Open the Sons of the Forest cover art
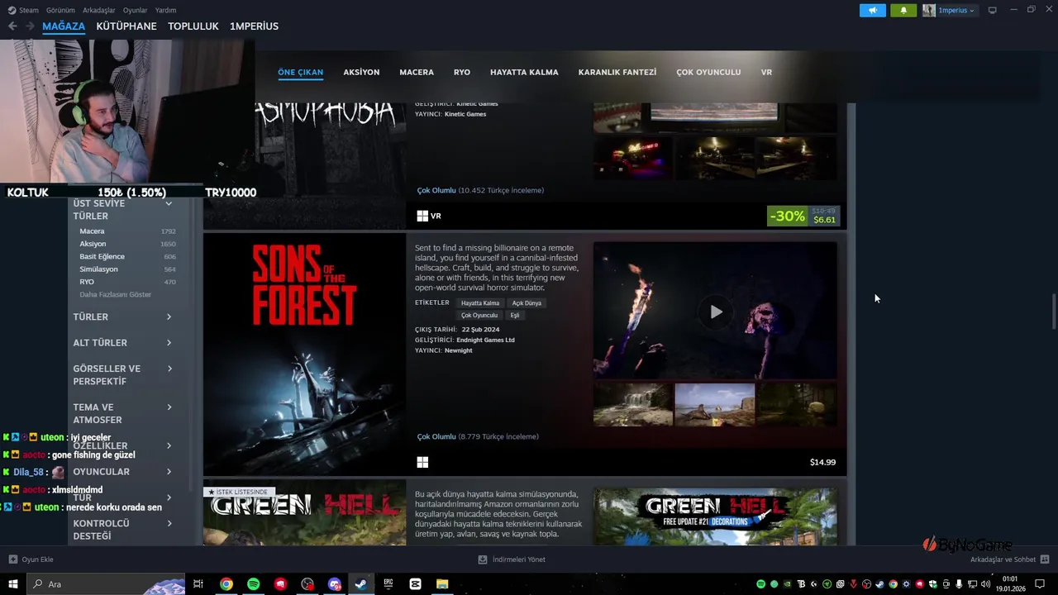 pos(304,355)
